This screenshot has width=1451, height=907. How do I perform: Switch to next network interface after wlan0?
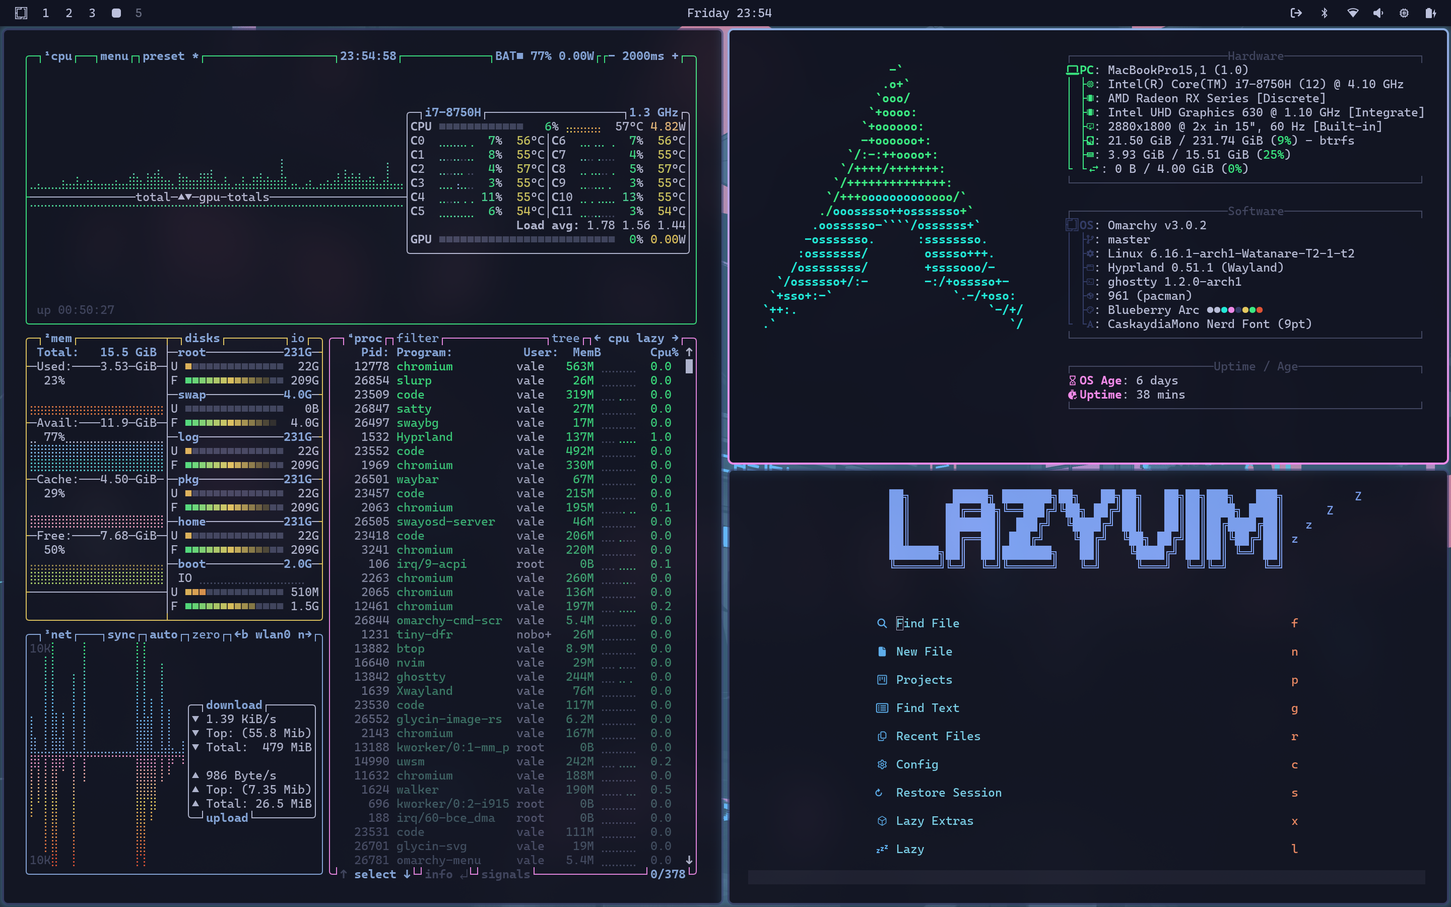(305, 635)
